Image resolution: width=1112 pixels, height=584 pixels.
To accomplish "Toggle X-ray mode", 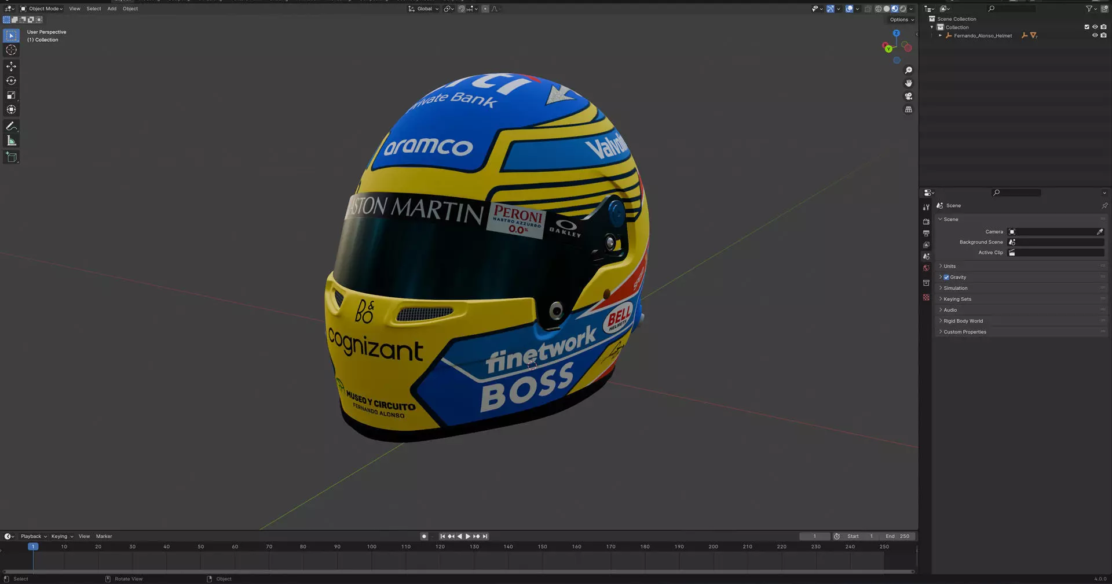I will 868,9.
